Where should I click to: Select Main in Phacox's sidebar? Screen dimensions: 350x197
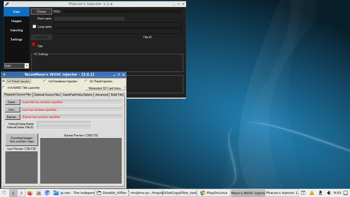point(17,12)
